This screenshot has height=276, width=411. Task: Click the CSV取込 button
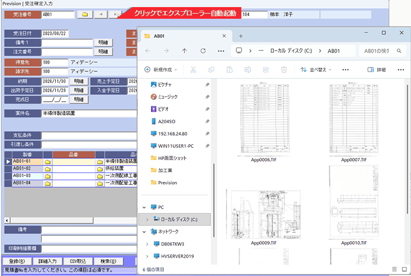click(x=79, y=261)
